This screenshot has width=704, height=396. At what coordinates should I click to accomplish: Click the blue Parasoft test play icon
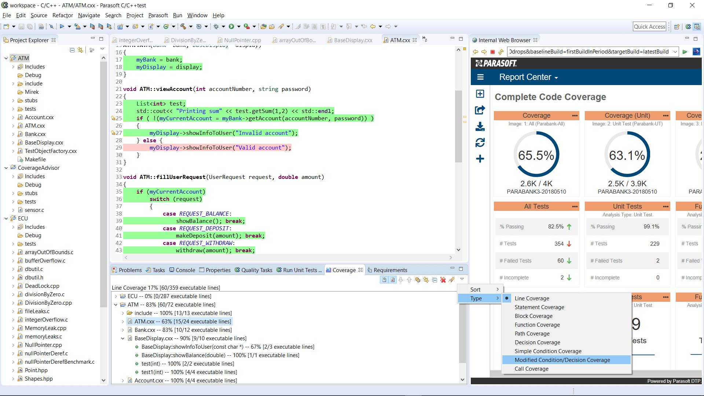62,26
